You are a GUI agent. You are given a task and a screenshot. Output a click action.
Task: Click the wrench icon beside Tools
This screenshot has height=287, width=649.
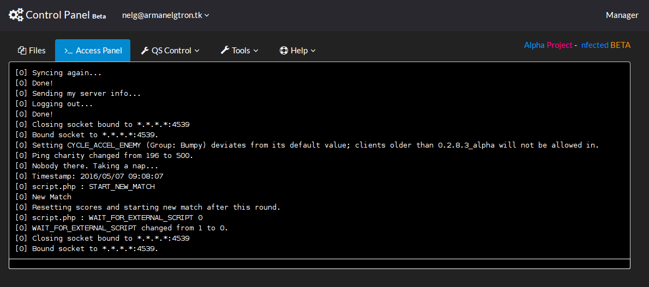pos(225,51)
